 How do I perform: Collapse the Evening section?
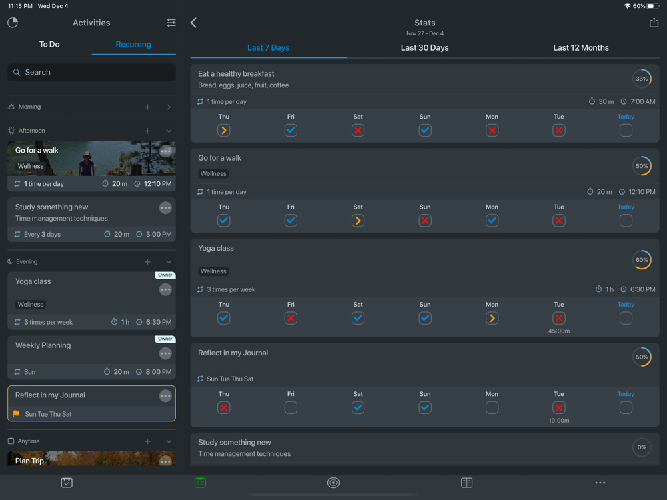(169, 262)
